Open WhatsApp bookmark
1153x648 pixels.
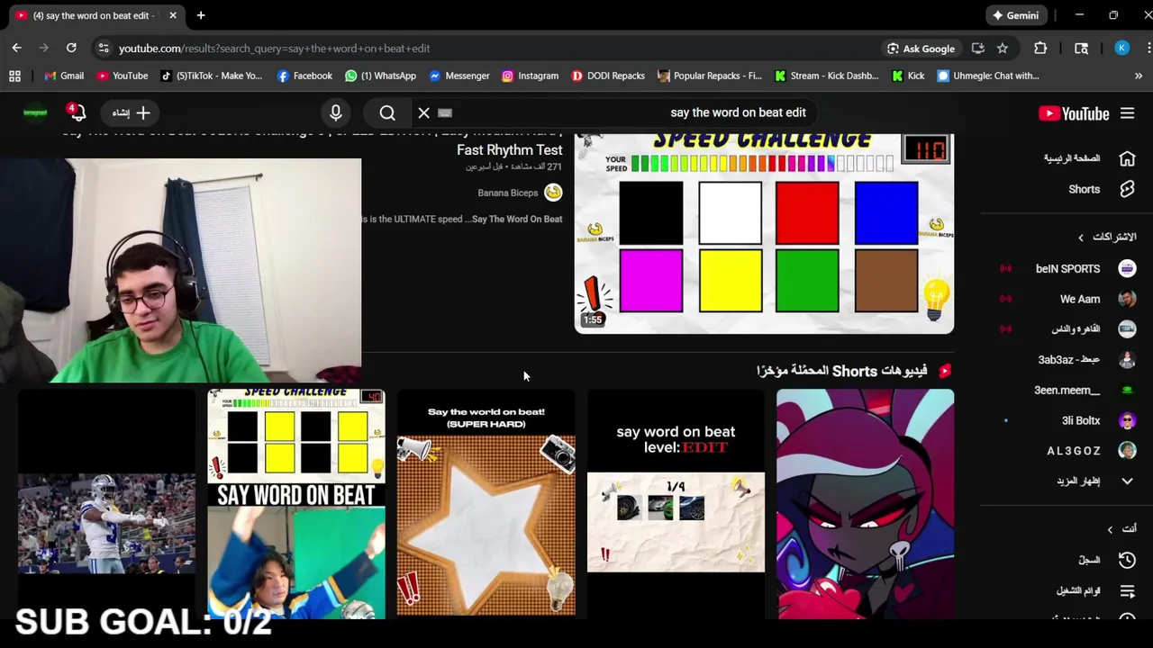point(380,76)
